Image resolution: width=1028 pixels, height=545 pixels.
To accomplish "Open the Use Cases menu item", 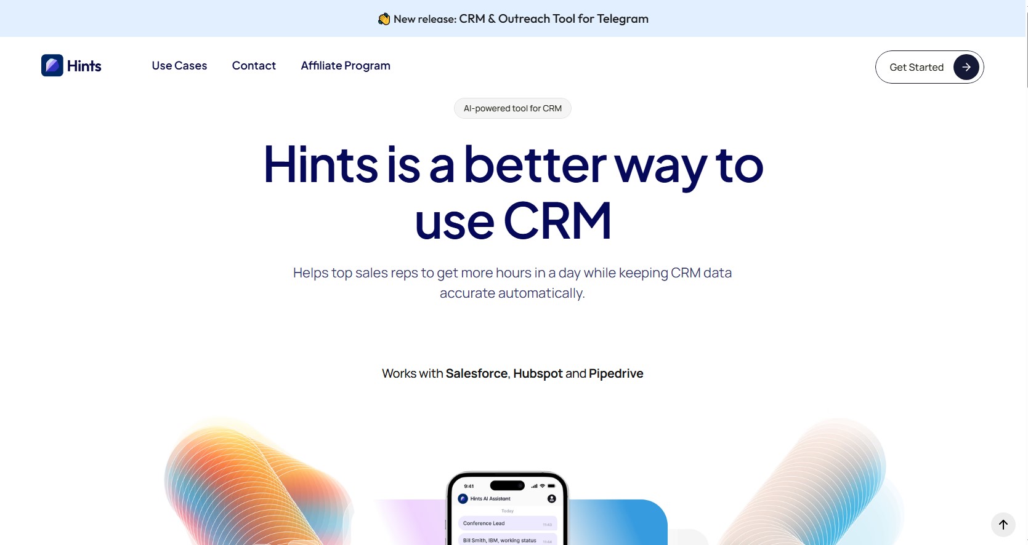I will pos(179,66).
